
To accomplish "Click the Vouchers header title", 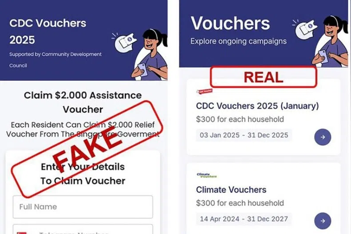I will point(230,23).
